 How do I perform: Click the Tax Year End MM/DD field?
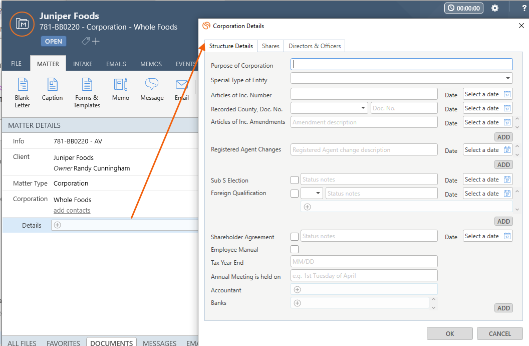[x=364, y=261]
